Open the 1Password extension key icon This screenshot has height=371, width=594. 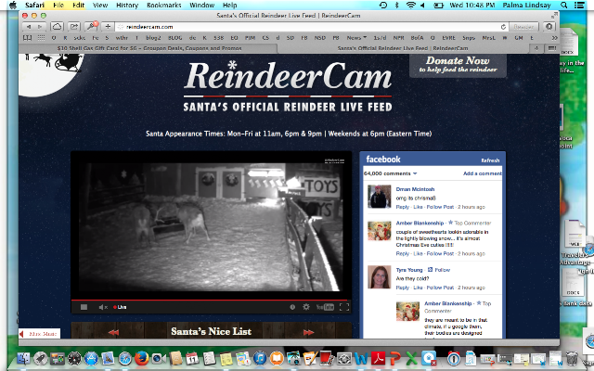click(x=91, y=27)
